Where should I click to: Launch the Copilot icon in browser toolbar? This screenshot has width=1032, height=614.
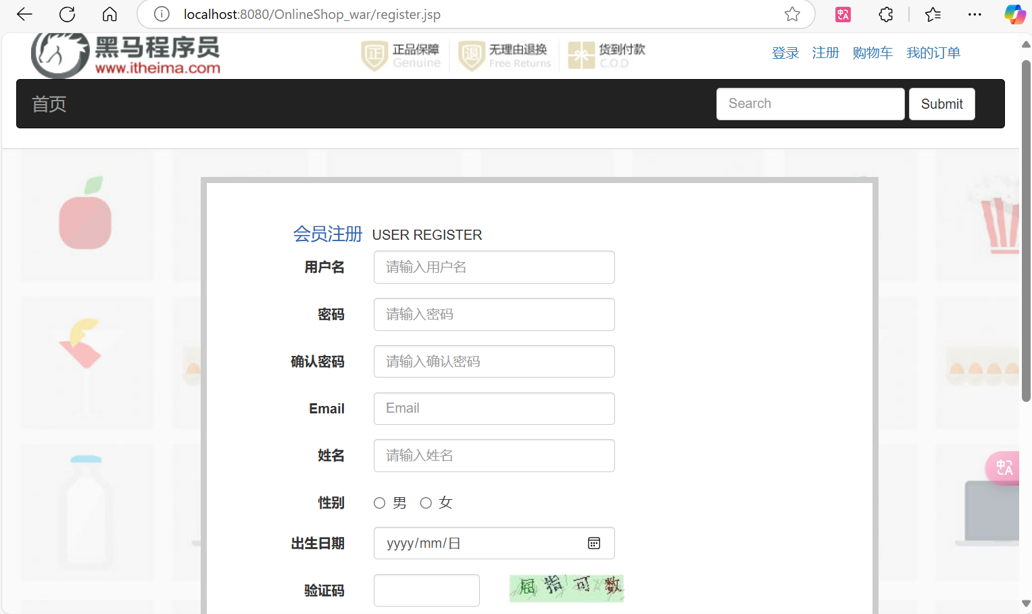pos(1015,14)
